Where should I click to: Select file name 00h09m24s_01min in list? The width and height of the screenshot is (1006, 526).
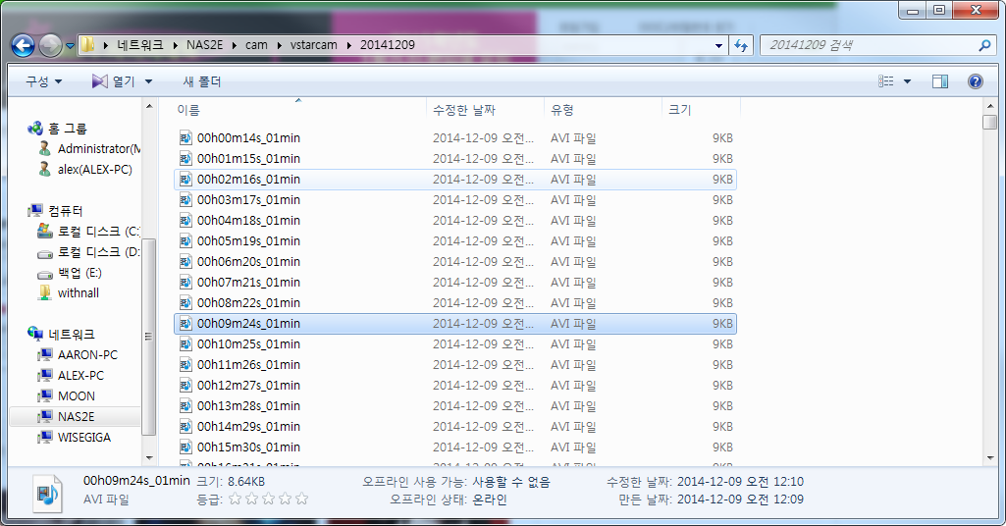pyautogui.click(x=248, y=323)
